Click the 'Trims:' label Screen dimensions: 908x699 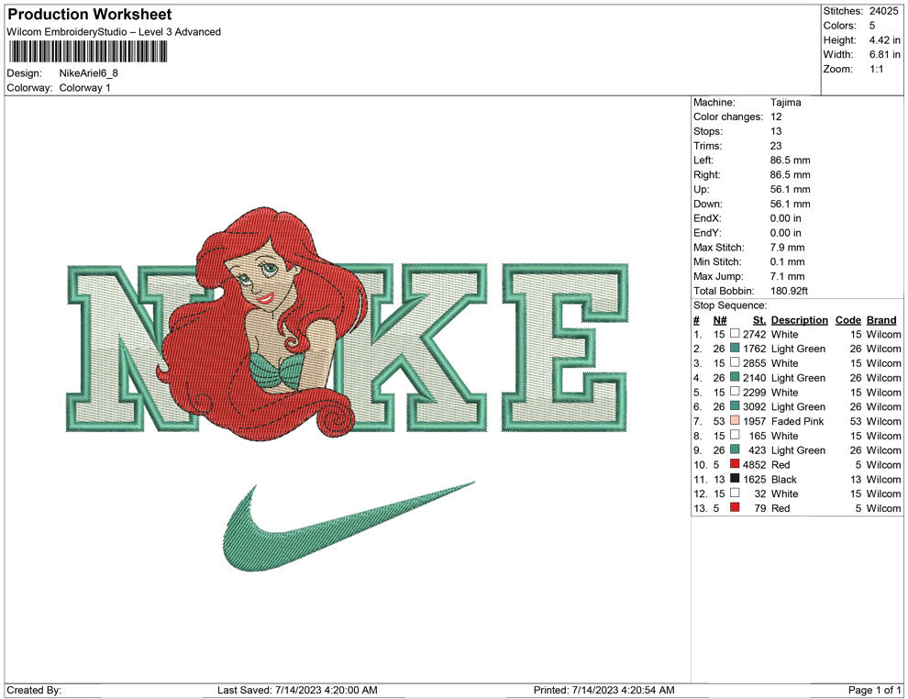click(708, 146)
